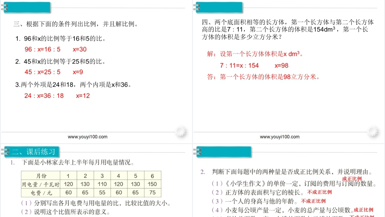
Task: Click red 不成正比例 after item （2）
Action: 320,192
